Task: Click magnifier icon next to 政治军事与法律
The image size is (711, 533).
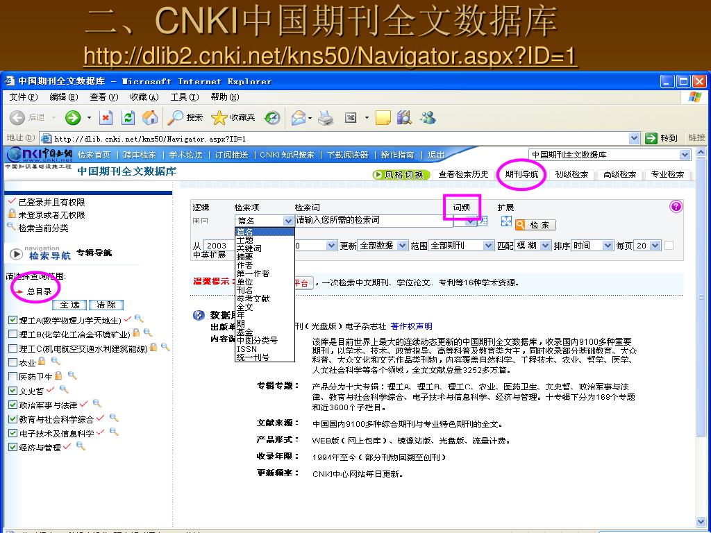Action: coord(97,403)
